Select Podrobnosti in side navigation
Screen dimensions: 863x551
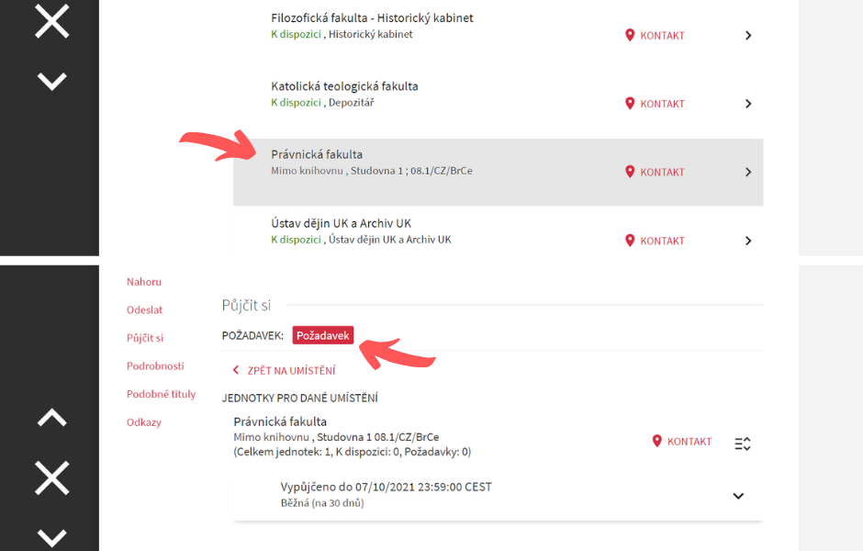[x=155, y=366]
